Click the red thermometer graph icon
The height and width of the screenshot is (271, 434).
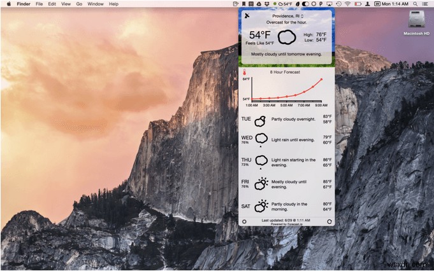(244, 73)
